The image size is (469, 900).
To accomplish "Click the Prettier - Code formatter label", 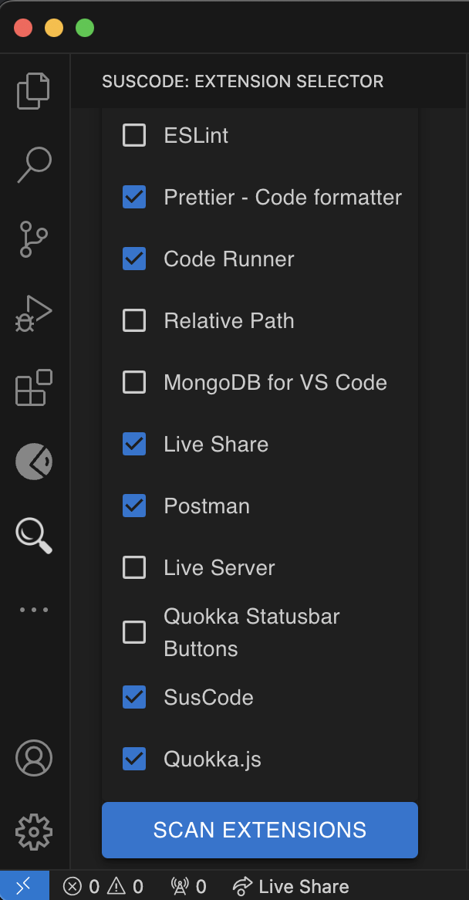I will (x=282, y=197).
